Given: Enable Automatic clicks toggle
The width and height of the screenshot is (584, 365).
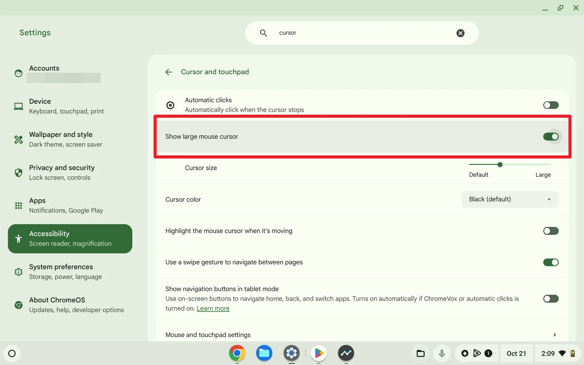Looking at the screenshot, I should coord(551,105).
